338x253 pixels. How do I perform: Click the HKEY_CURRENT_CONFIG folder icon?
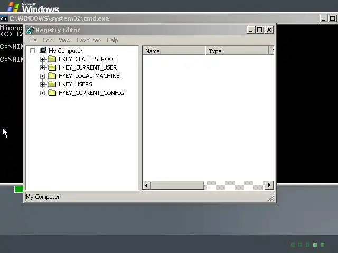coord(52,93)
